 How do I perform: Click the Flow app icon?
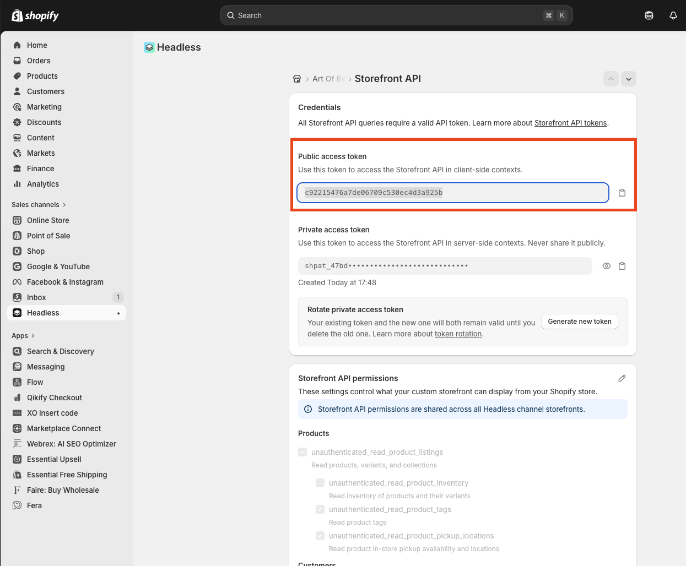17,382
